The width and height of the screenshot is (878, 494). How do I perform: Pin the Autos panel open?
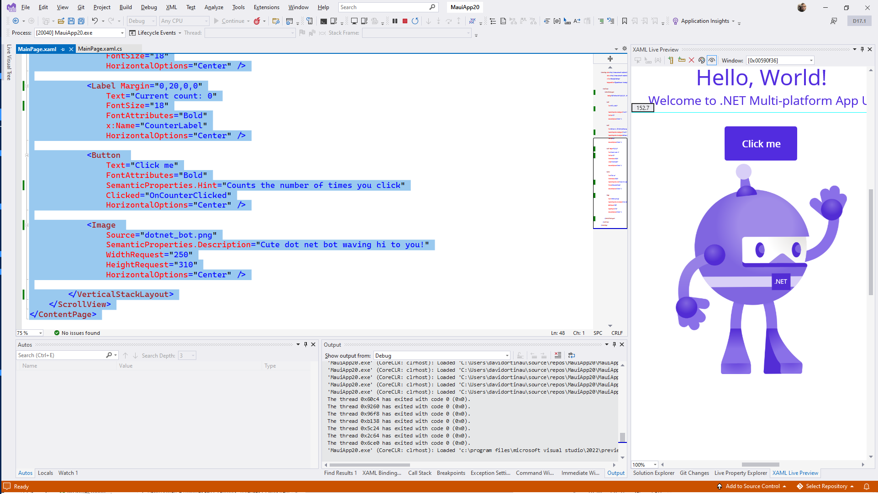pyautogui.click(x=305, y=344)
